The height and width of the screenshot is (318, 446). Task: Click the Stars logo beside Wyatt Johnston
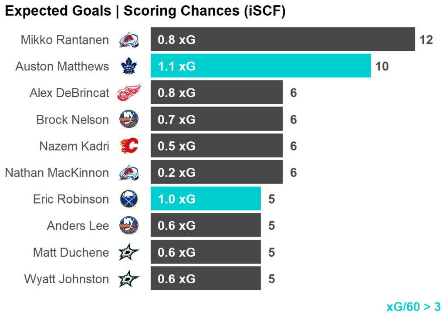(129, 279)
